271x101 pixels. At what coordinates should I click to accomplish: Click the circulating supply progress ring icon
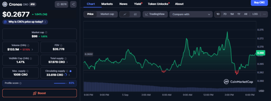tap(66, 75)
